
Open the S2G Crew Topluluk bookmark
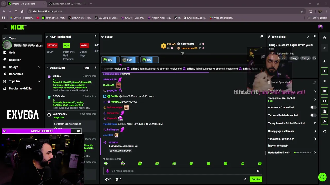[x=80, y=18]
